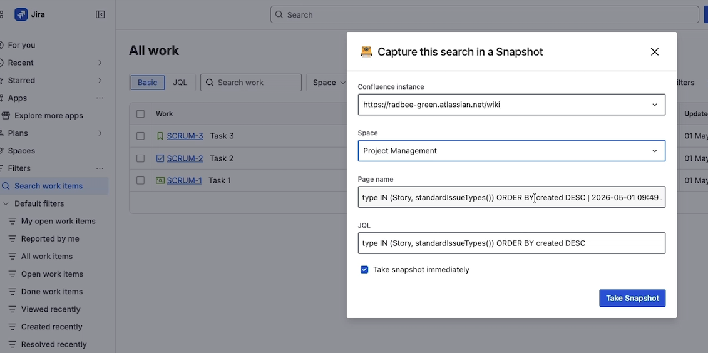Image resolution: width=708 pixels, height=353 pixels.
Task: Switch to the Basic search tab
Action: [147, 83]
